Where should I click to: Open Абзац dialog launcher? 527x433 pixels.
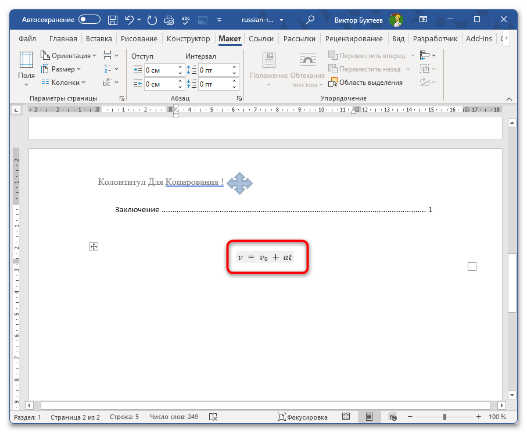tap(239, 98)
